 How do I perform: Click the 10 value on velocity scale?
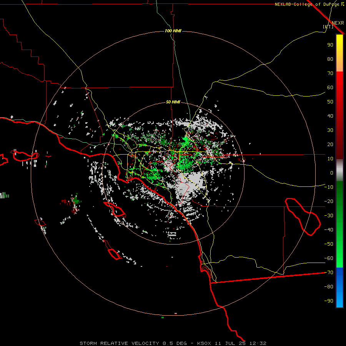point(330,159)
